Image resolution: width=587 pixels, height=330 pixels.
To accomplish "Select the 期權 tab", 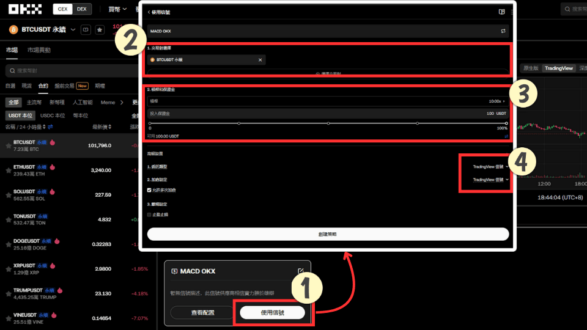I will click(100, 86).
